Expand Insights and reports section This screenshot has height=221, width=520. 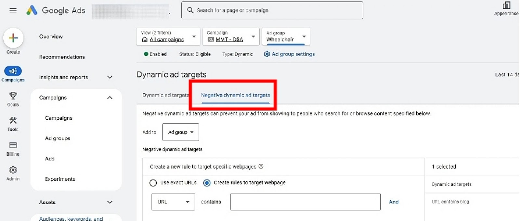tap(110, 77)
